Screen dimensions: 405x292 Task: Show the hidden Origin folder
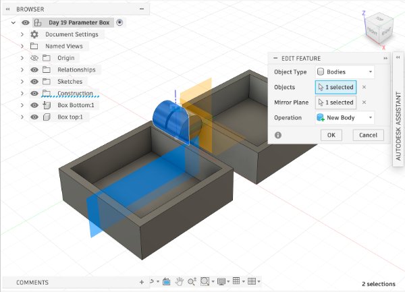coord(34,58)
